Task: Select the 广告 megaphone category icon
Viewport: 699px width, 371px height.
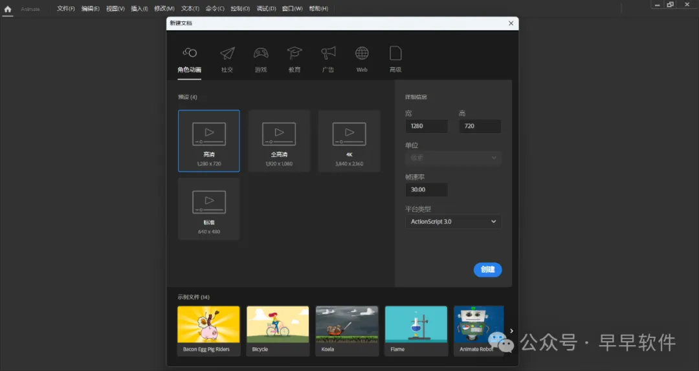Action: tap(328, 53)
